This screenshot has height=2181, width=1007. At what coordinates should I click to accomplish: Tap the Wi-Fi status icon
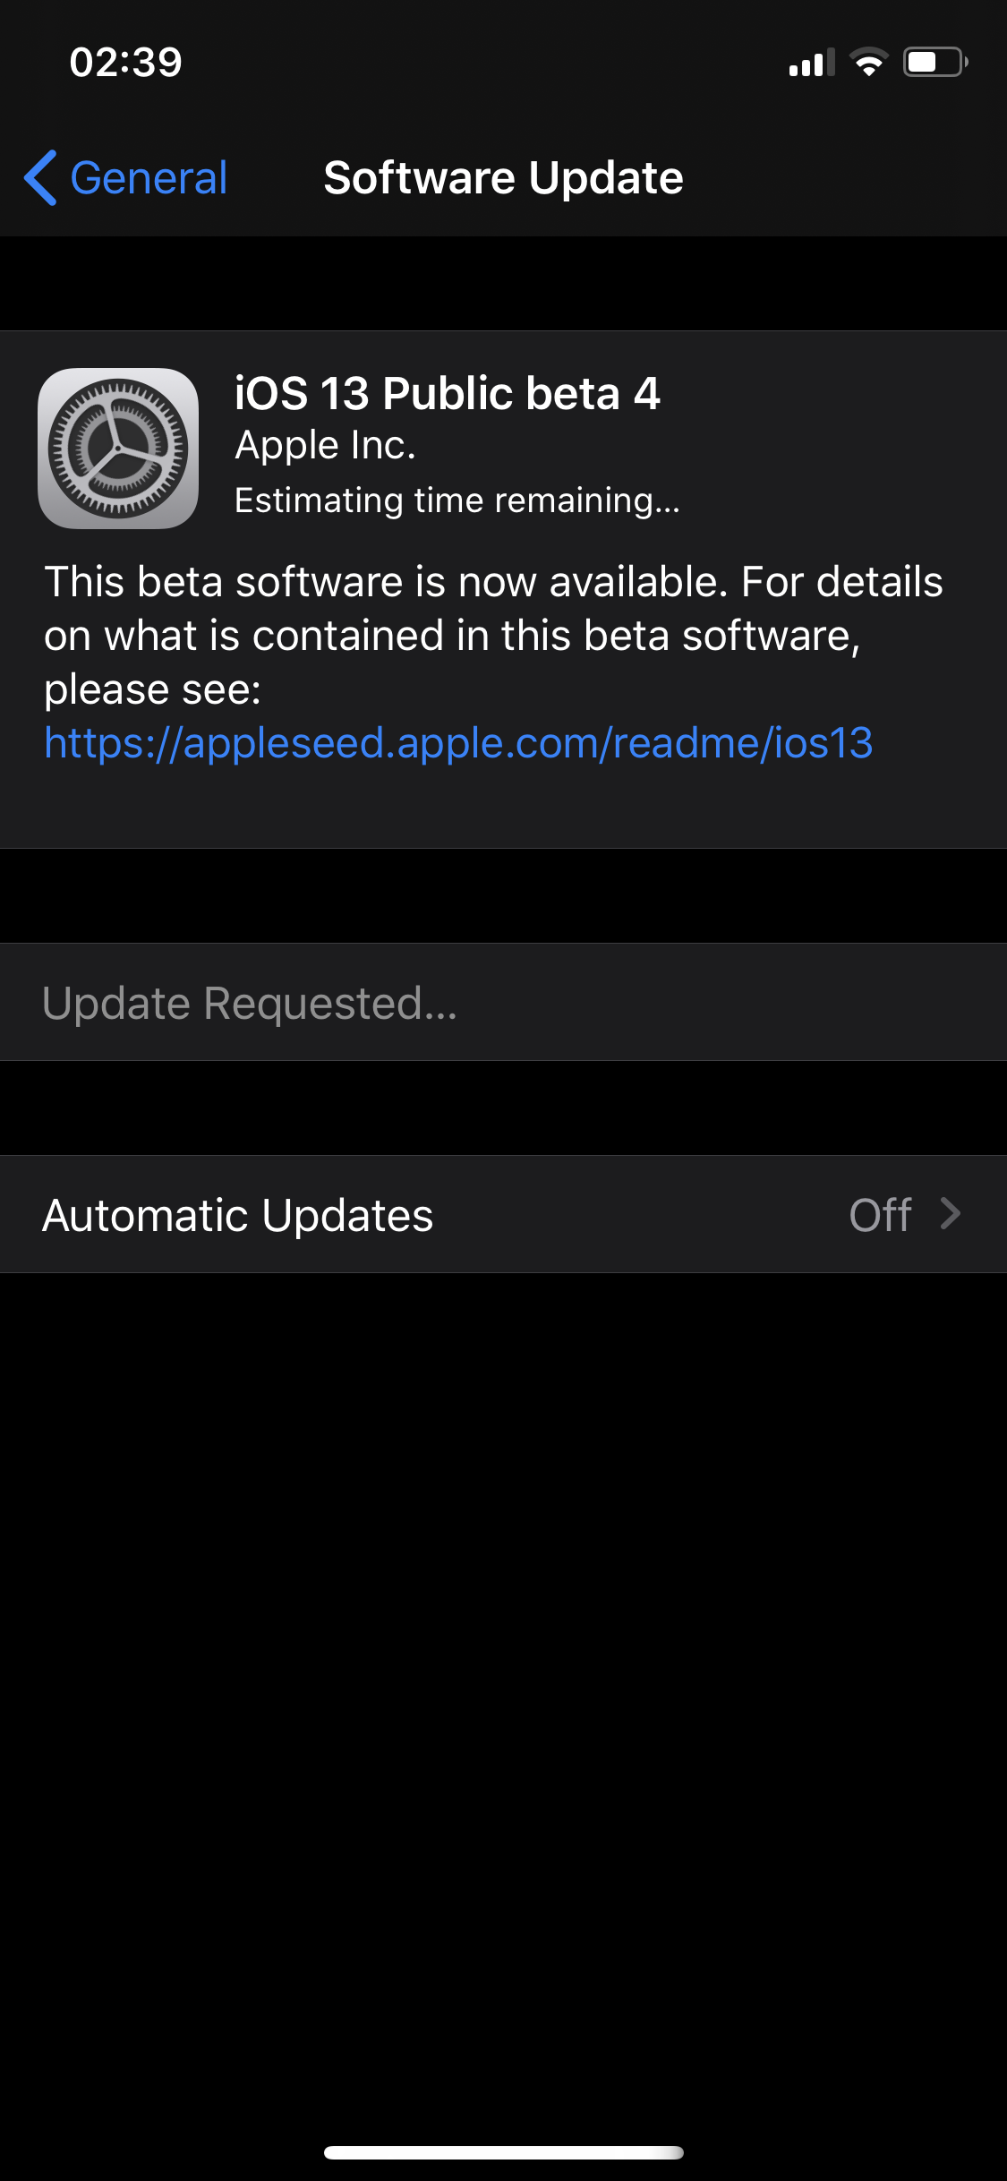(868, 62)
